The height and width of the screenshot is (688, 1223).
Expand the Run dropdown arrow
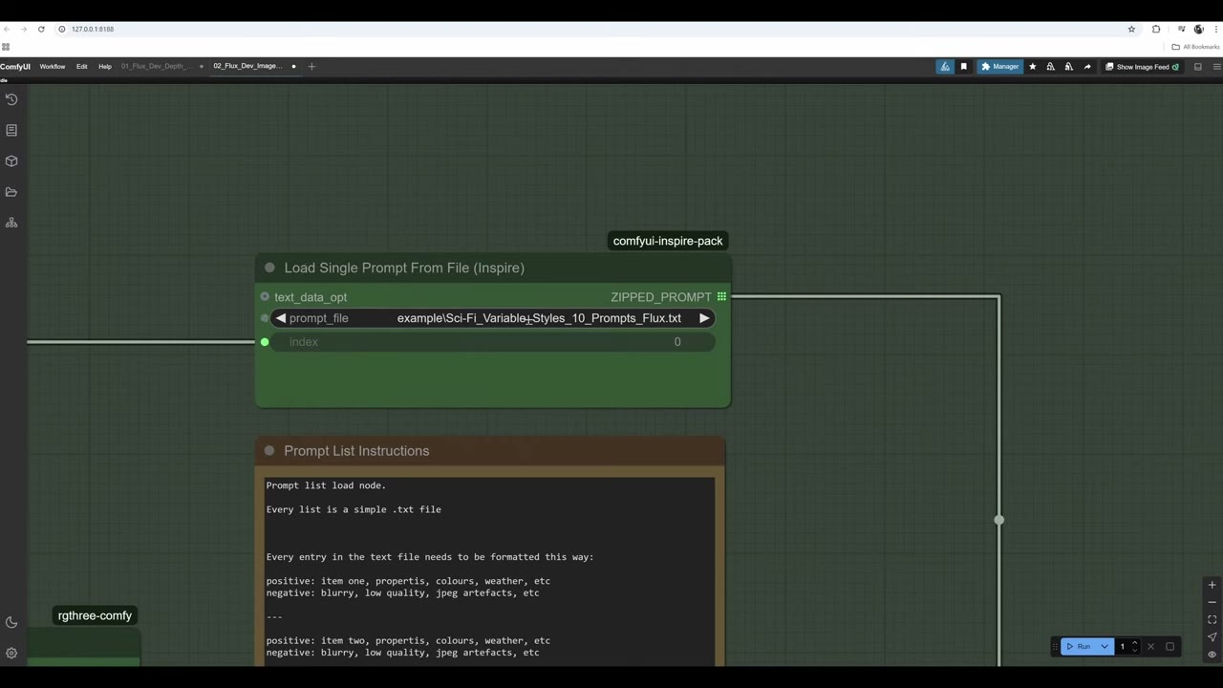pos(1105,647)
